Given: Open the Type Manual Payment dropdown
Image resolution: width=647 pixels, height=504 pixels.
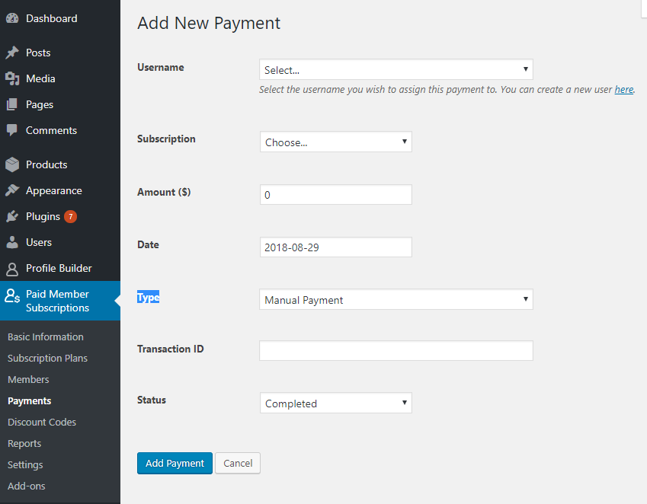Looking at the screenshot, I should tap(396, 300).
